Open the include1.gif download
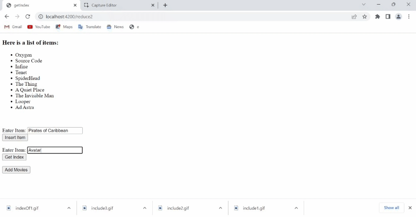The image size is (416, 217). (x=254, y=208)
